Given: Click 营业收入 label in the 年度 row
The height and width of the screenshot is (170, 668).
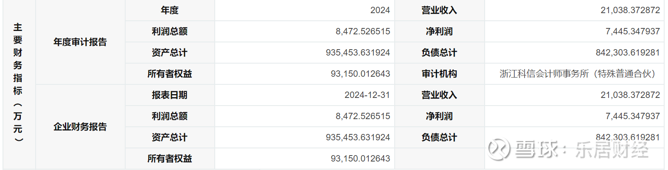Looking at the screenshot, I should pyautogui.click(x=439, y=10).
